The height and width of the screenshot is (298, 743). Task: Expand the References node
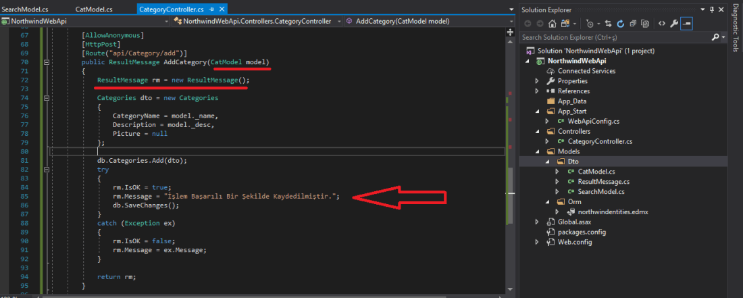tap(536, 91)
